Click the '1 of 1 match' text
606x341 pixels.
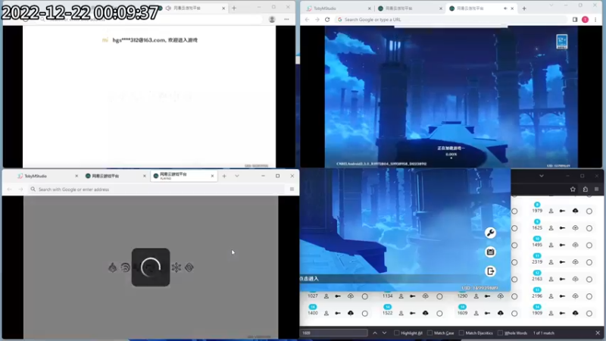[544, 333]
